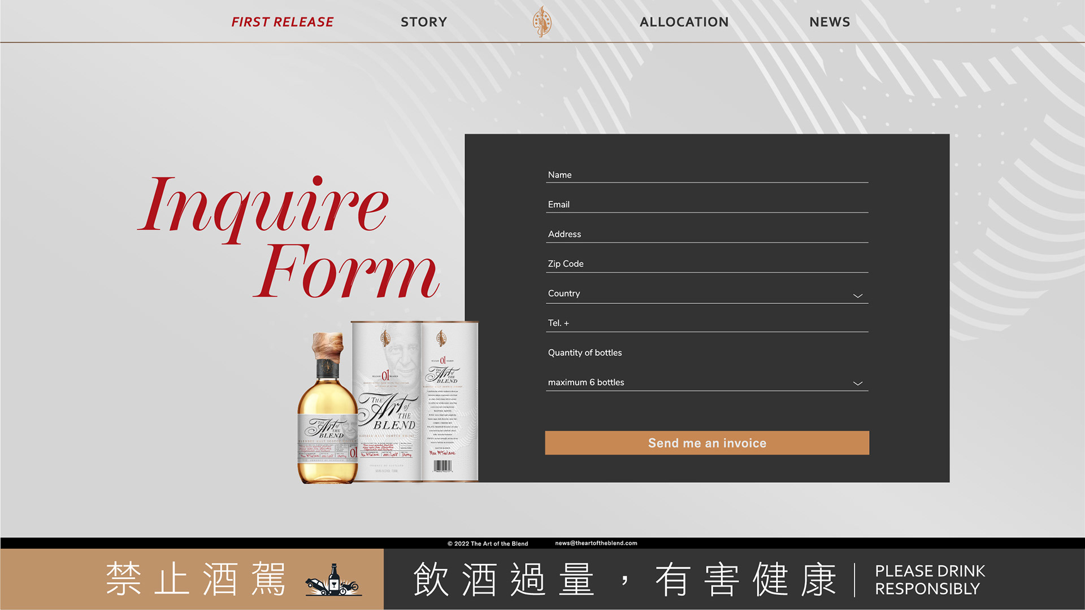This screenshot has height=610, width=1085.
Task: Click the 飲酒過量，有害健康 warning text
Action: [624, 579]
